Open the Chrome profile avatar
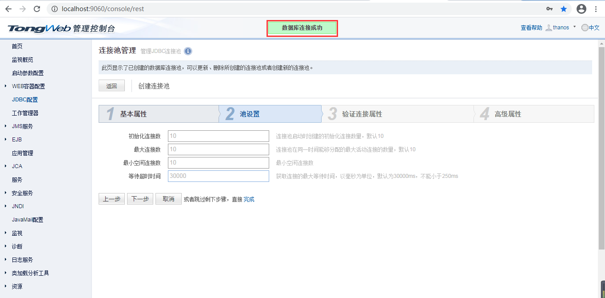This screenshot has width=605, height=298. pyautogui.click(x=581, y=9)
